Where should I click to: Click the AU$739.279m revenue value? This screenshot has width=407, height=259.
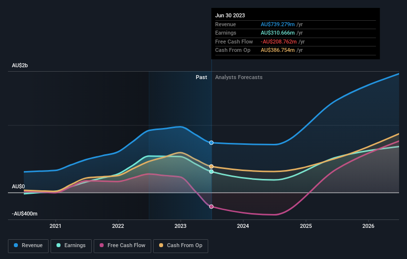click(x=278, y=24)
